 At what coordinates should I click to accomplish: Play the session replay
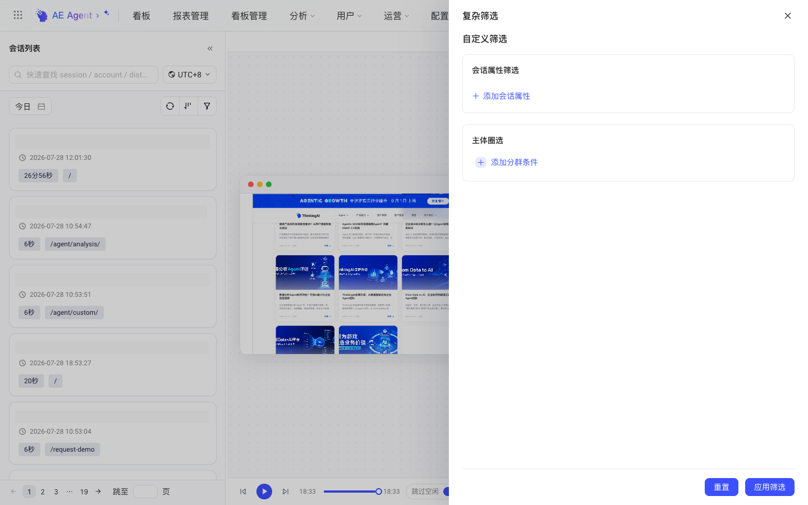pos(264,492)
